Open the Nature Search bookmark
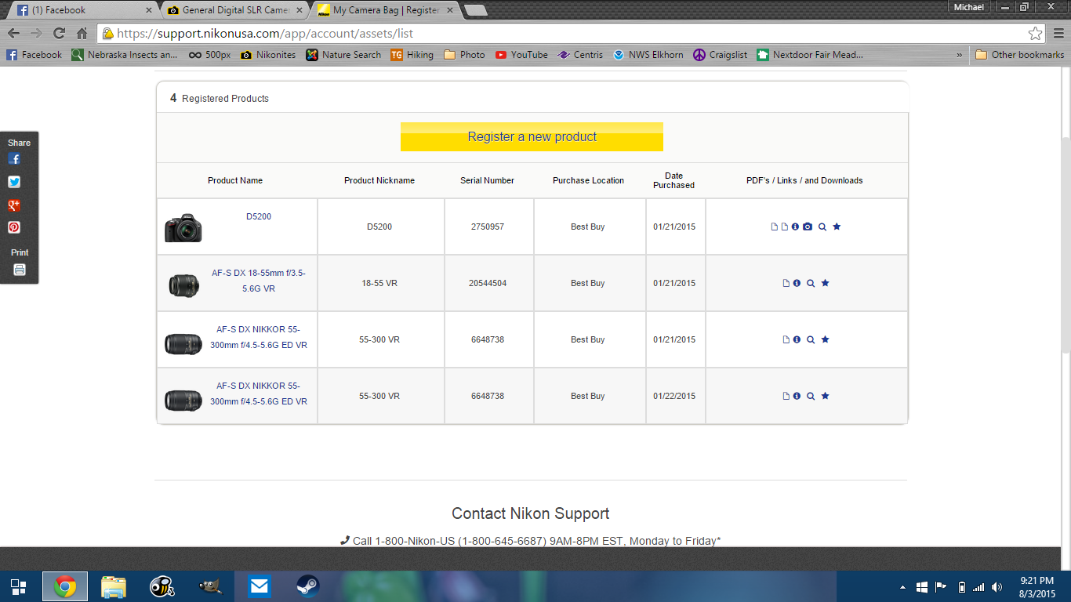 pos(343,55)
